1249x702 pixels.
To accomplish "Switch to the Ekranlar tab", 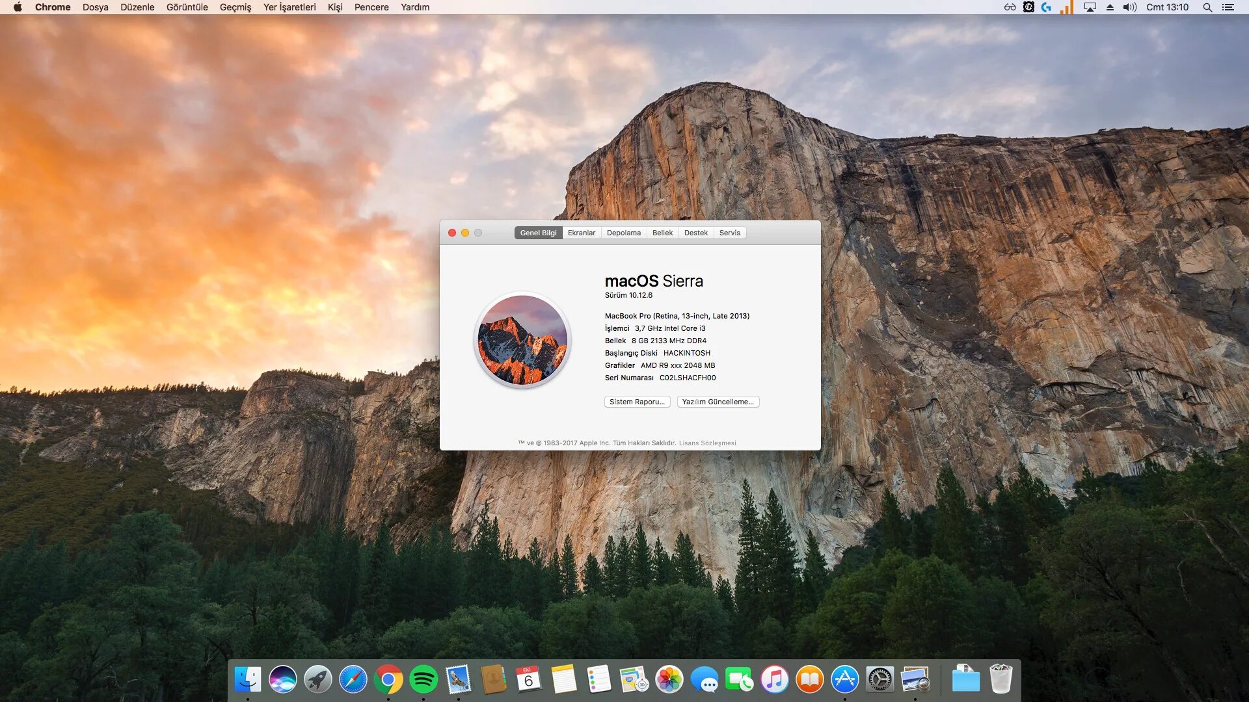I will point(581,233).
